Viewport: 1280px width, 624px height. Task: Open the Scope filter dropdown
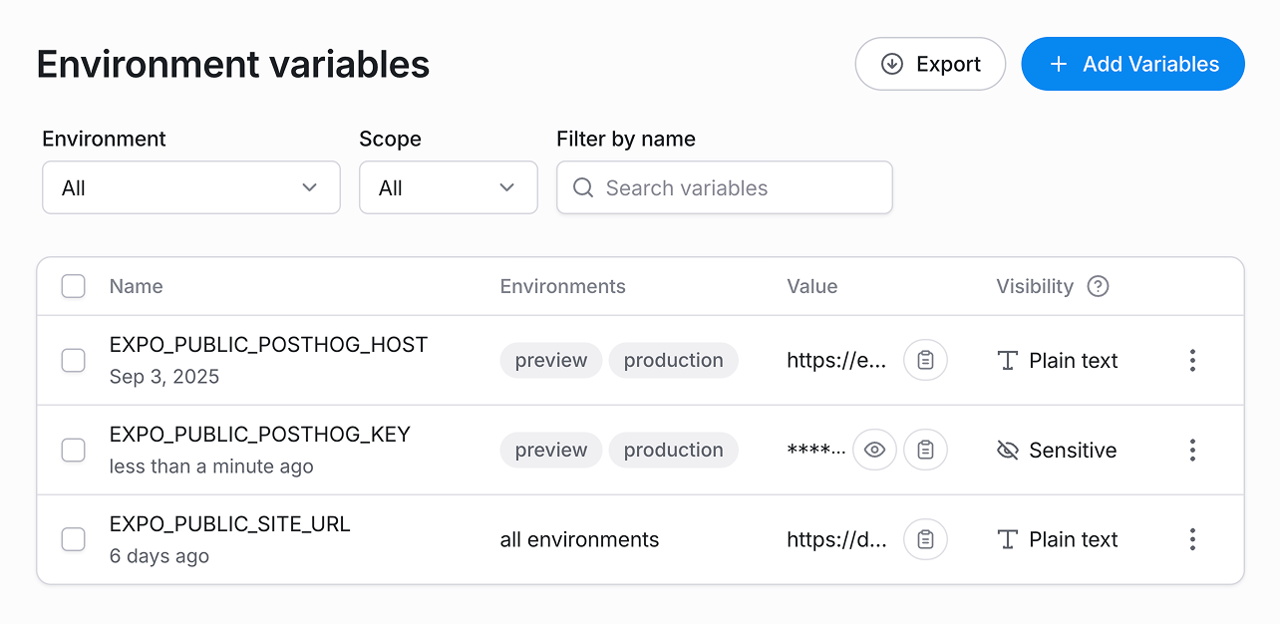pos(448,187)
